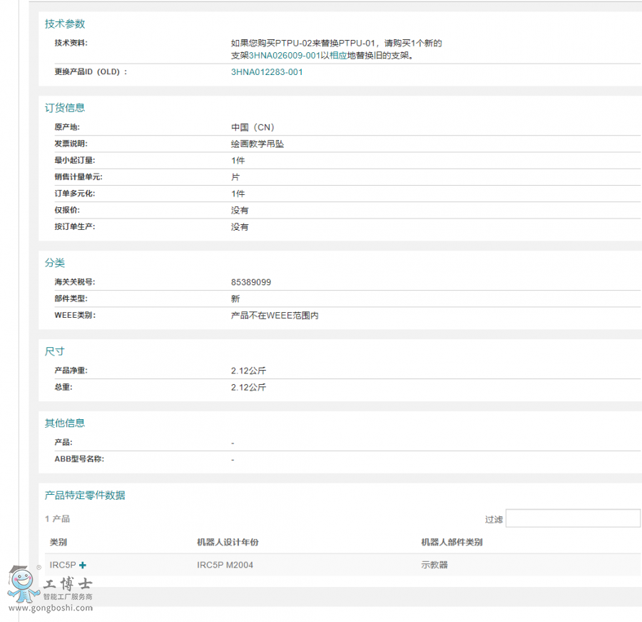Select the 机器人设计年份 column header
This screenshot has width=642, height=622.
click(228, 541)
